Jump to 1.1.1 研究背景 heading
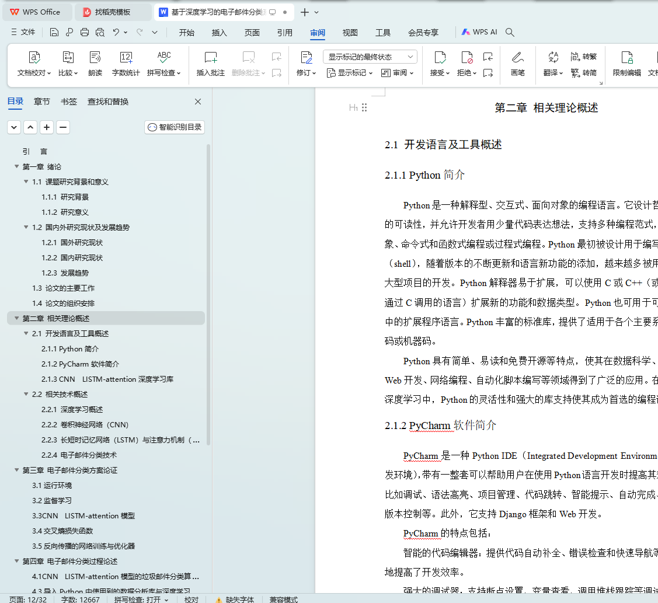 (65, 197)
